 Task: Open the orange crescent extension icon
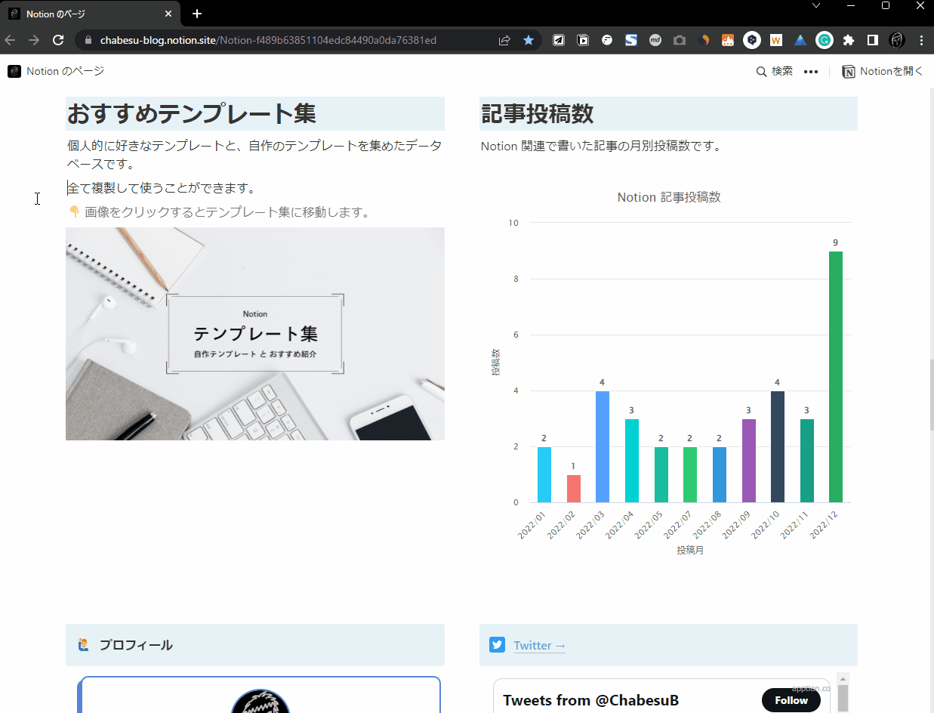pyautogui.click(x=704, y=40)
